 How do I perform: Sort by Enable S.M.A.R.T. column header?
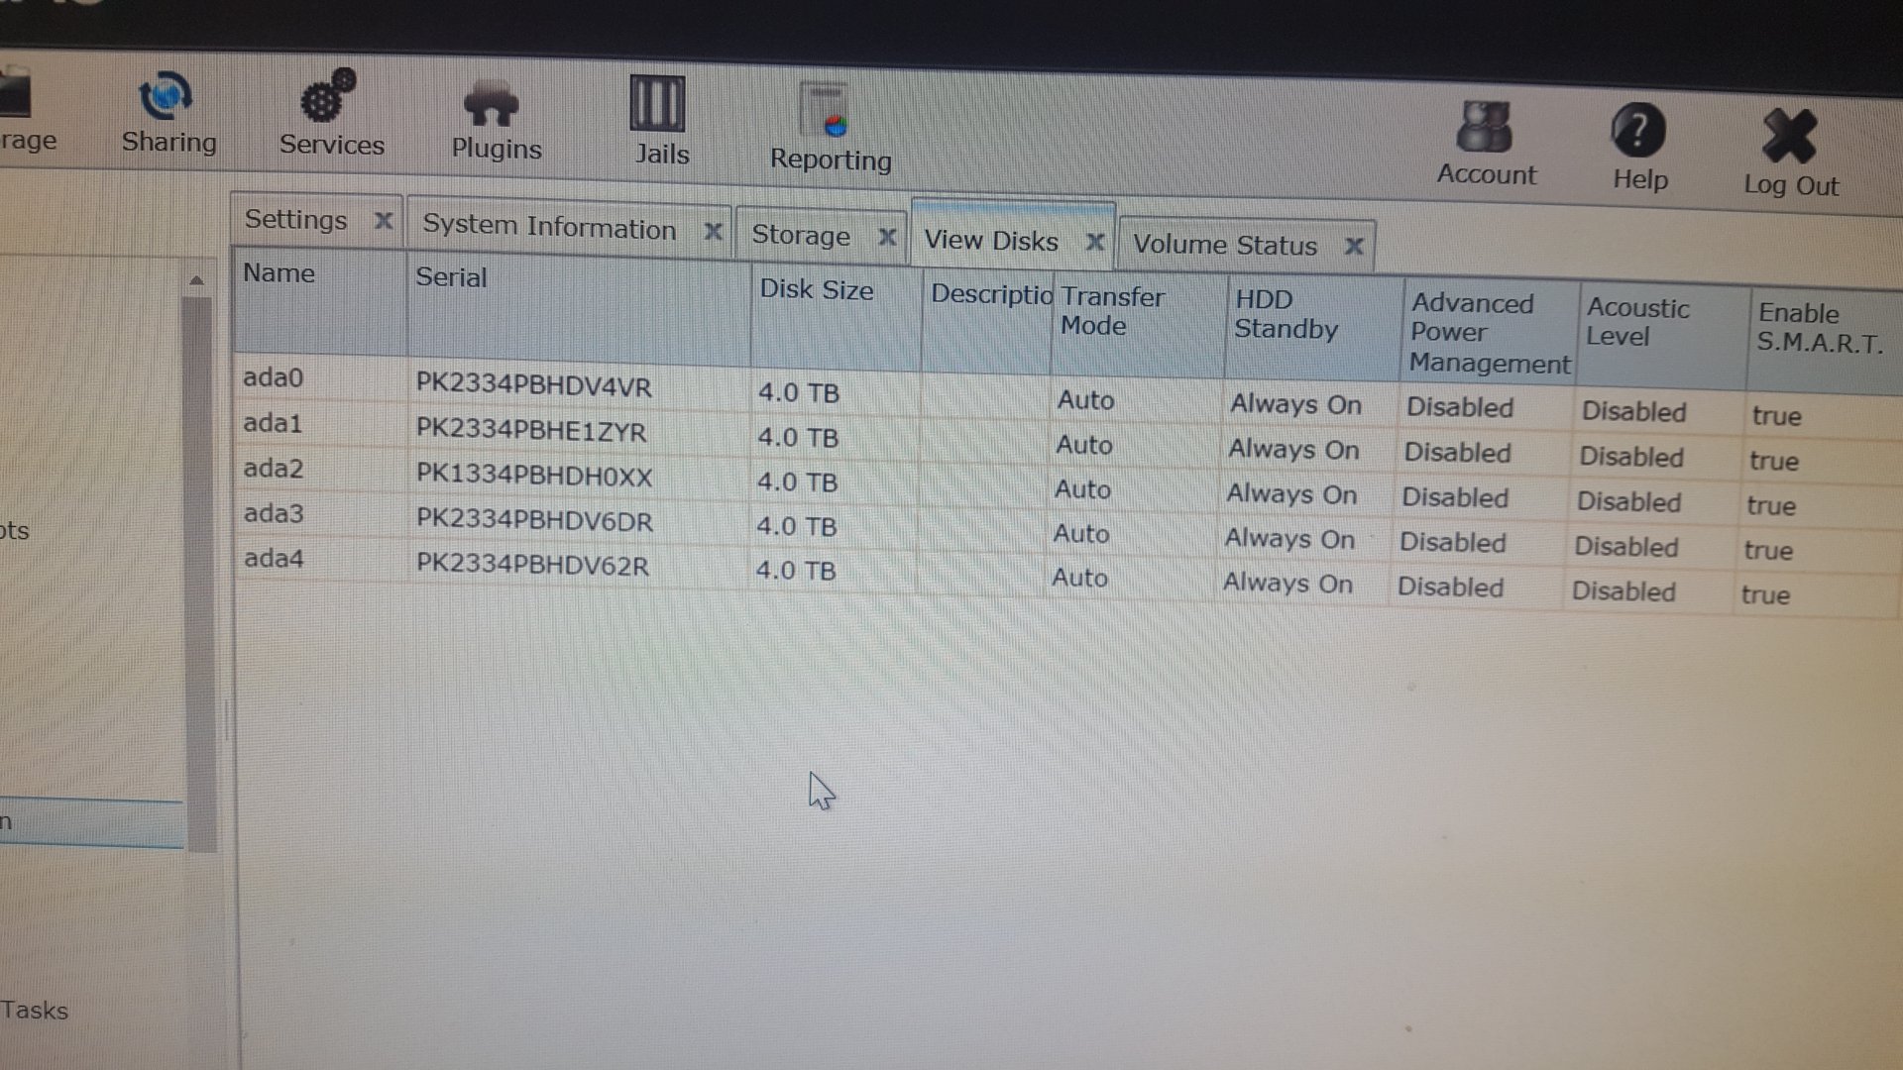[1824, 342]
